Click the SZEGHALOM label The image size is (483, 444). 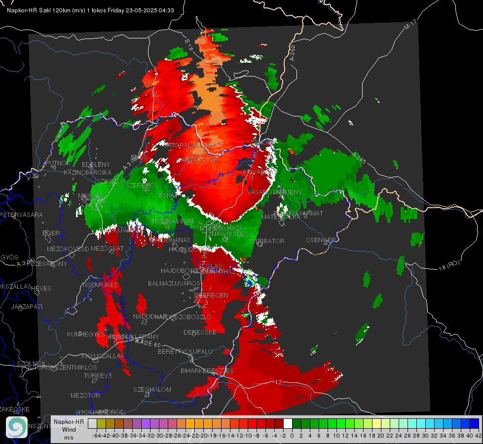point(152,389)
